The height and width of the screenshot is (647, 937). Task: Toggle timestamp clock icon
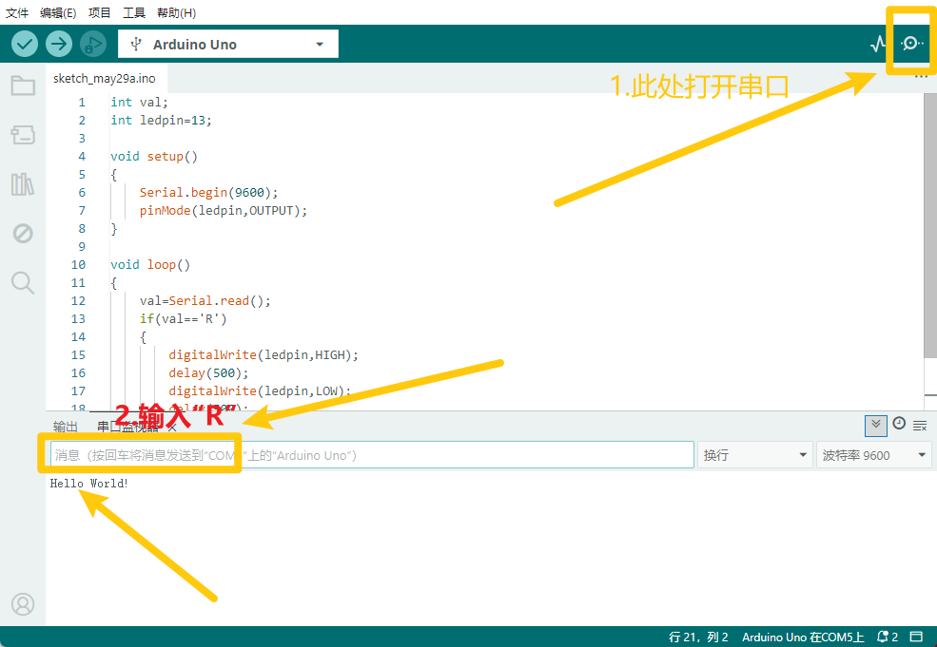point(899,423)
